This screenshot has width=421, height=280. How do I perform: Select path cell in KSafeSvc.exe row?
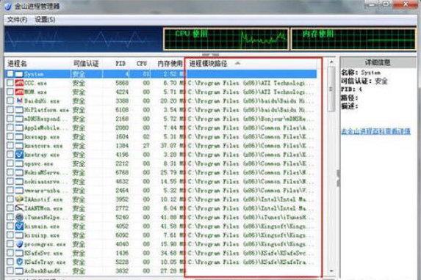coord(251,253)
